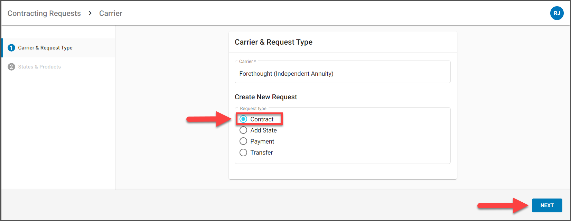Click the Carrier & Request Type heading
This screenshot has width=571, height=221.
tap(273, 42)
